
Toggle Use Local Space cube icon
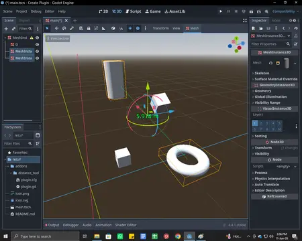(x=113, y=28)
